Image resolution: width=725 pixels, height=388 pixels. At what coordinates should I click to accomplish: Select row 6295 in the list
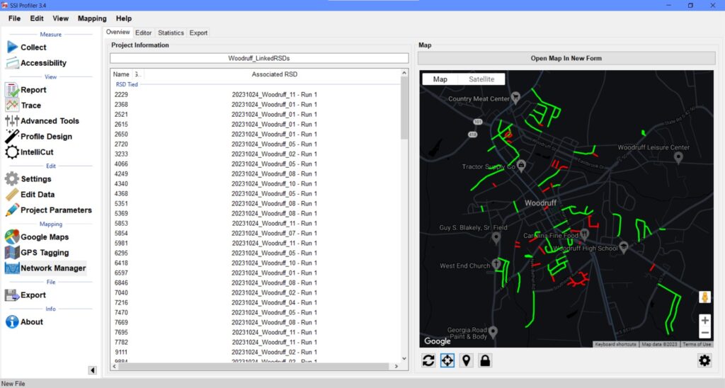tap(255, 253)
